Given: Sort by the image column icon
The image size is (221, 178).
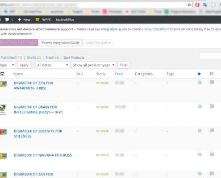Looking at the screenshot, I should click(2, 74).
